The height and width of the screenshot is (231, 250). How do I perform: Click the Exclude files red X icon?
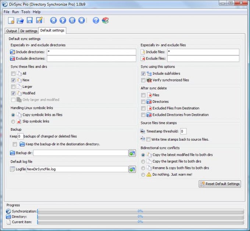click(x=143, y=58)
